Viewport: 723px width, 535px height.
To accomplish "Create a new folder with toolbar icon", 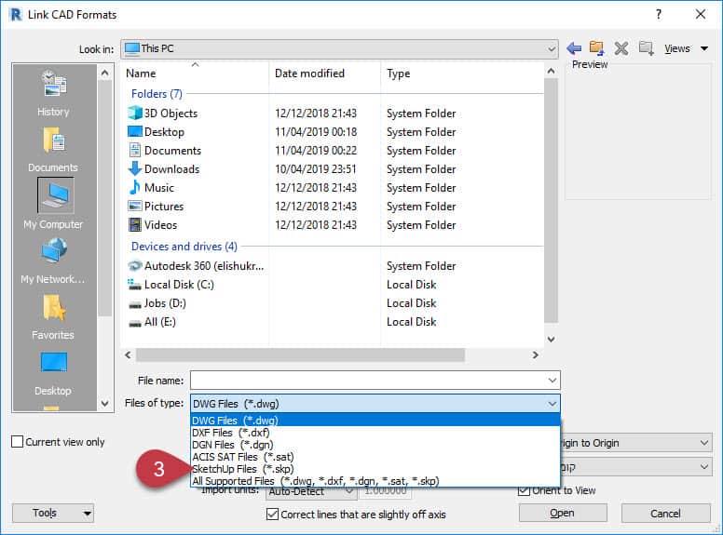I will point(646,47).
